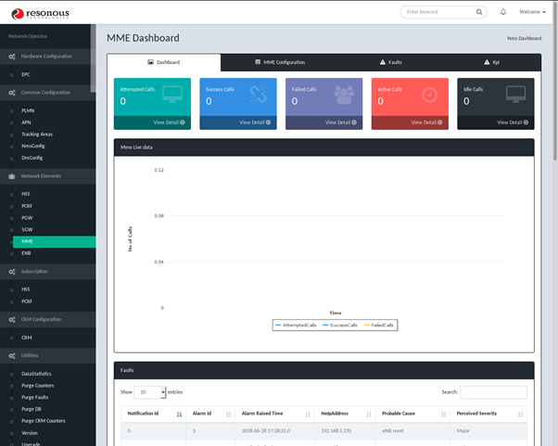Open the Welcome user dropdown
Viewport: 558px width, 446px height.
click(531, 12)
